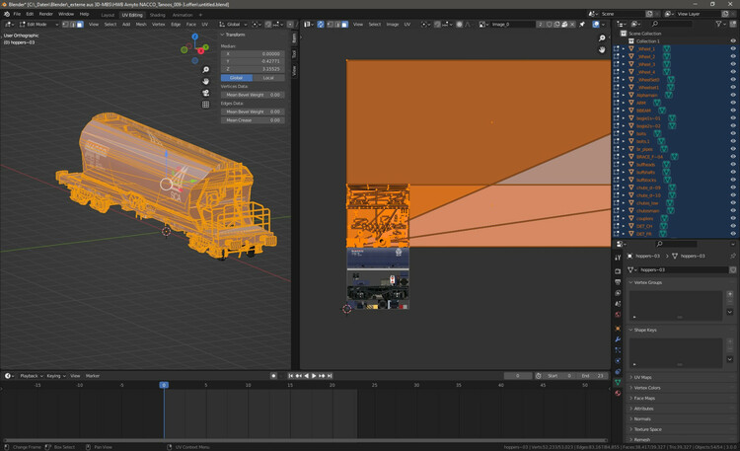Click zoom magnifier icon in 3D viewport
The image size is (740, 451).
click(206, 70)
